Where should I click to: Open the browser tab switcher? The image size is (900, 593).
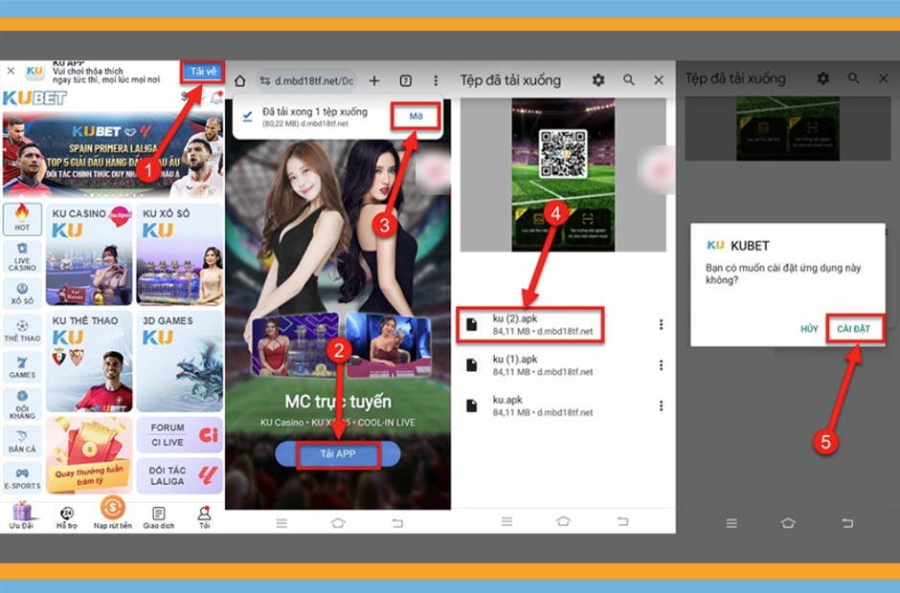[x=406, y=81]
